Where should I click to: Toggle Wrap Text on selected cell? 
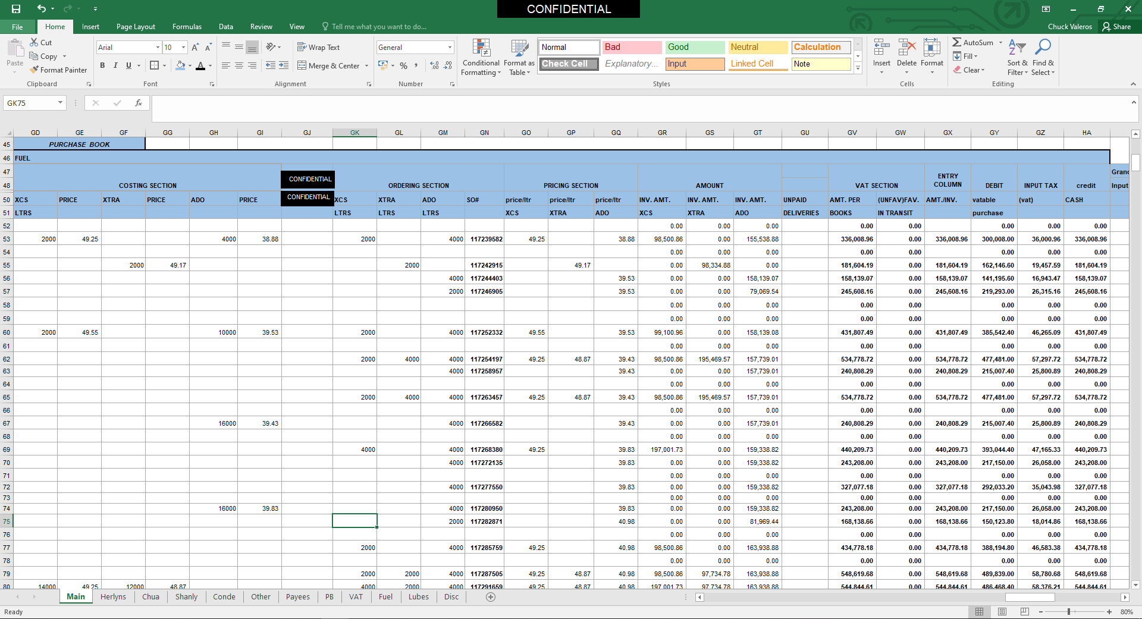[318, 48]
